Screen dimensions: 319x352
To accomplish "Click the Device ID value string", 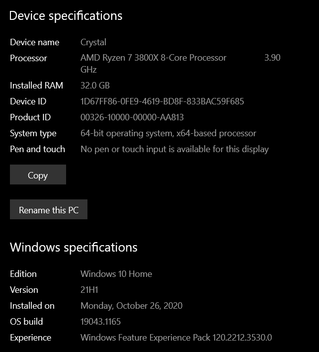I will [x=162, y=101].
